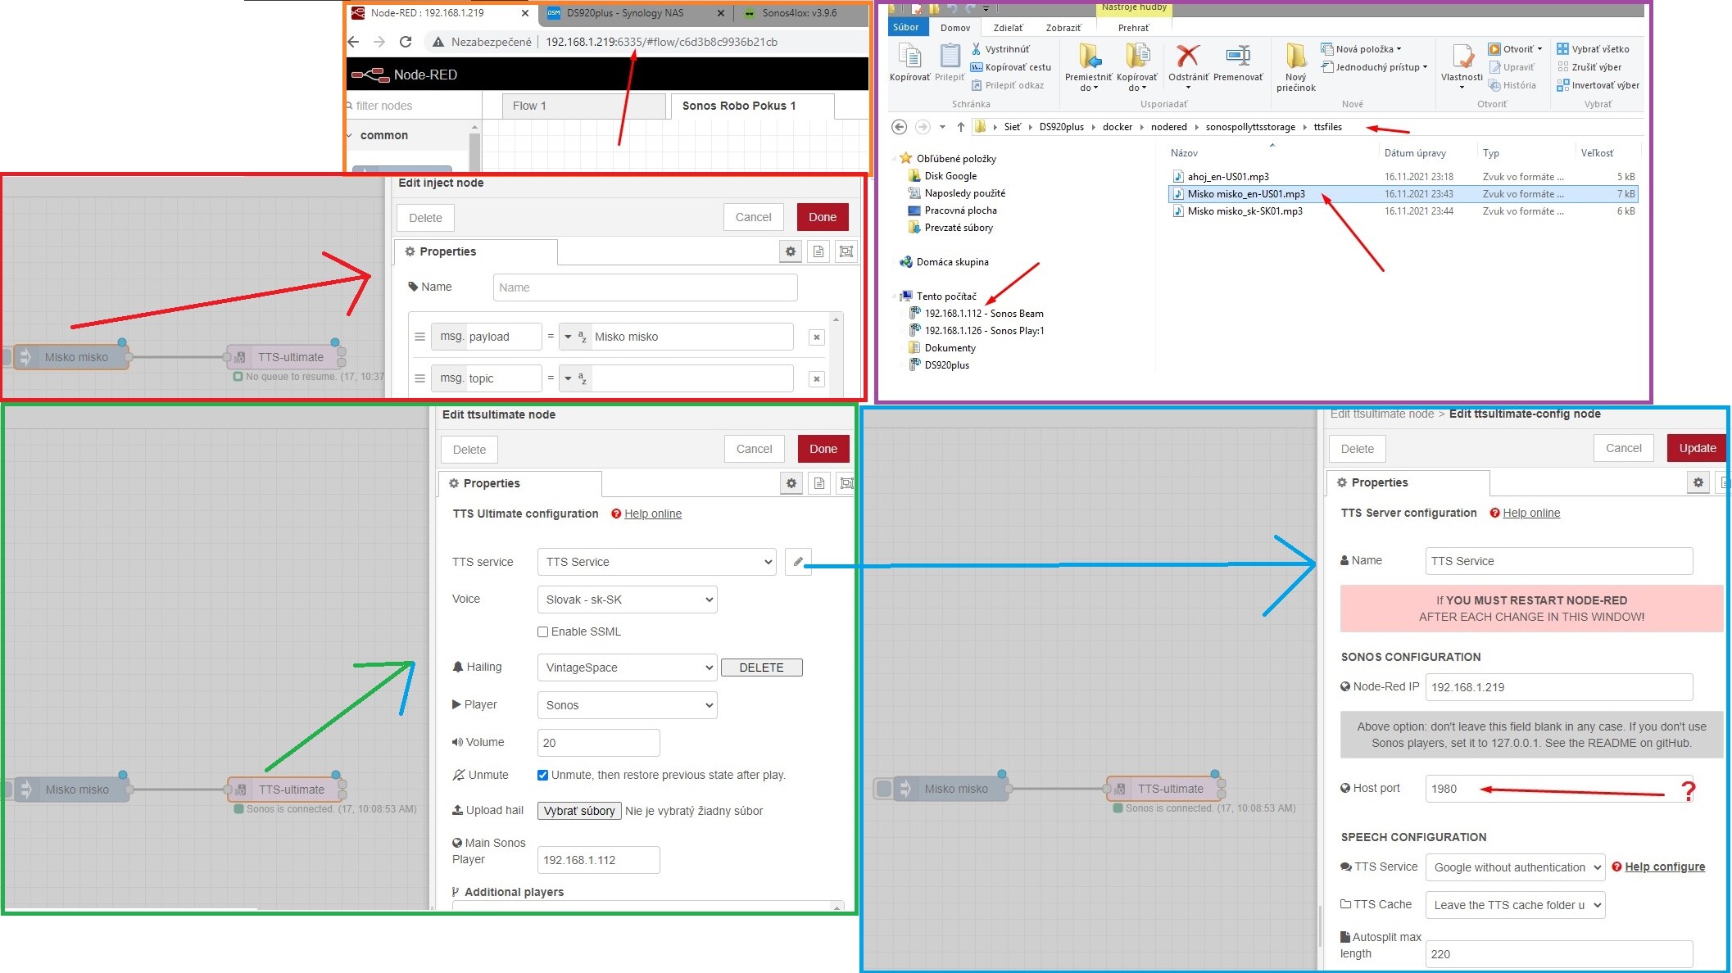This screenshot has width=1732, height=973.
Task: Open node description icon in inject editor
Action: 818,251
